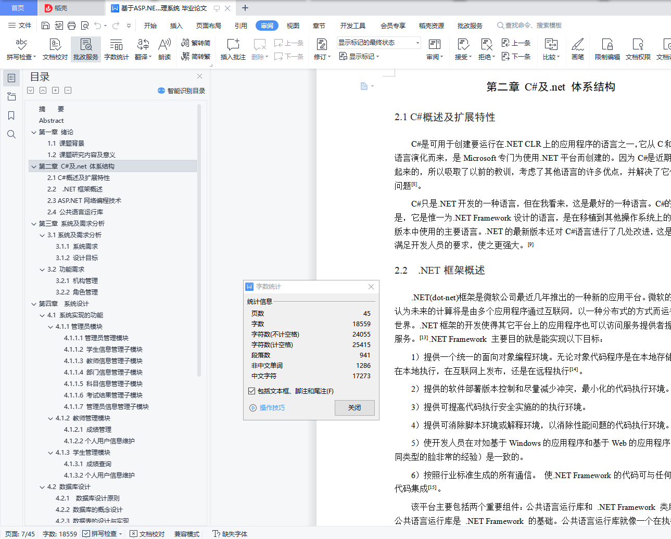This screenshot has height=539, width=671.
Task: Click the minus-box icon under 目录
Action: pyautogui.click(x=68, y=91)
